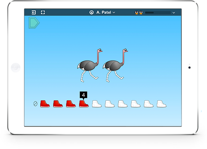Viewport: 207px width, 149px height.
Task: Select the sixth shoe in the row
Action: (110, 104)
